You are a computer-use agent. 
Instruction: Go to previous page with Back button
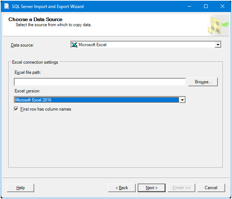click(121, 188)
